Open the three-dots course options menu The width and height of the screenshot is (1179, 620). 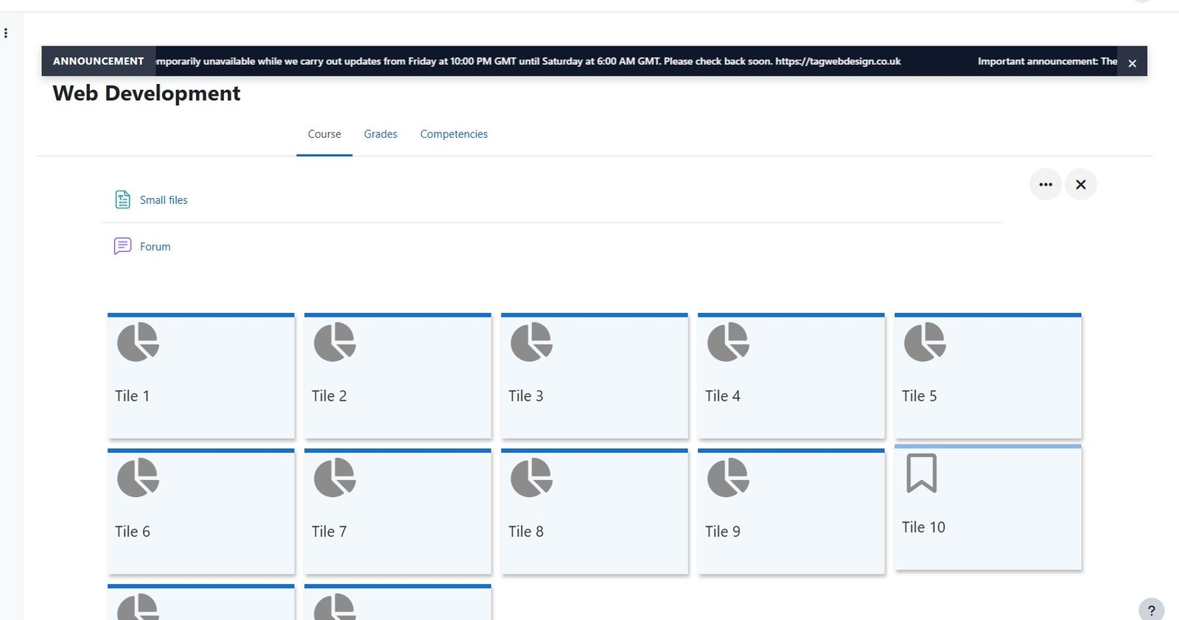tap(1046, 184)
